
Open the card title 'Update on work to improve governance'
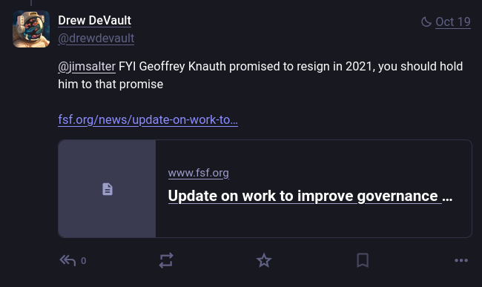point(310,196)
